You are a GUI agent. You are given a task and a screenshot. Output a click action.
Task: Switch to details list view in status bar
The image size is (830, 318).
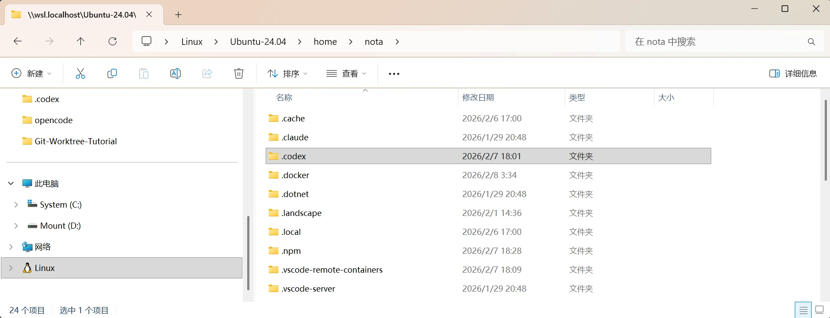coord(803,310)
